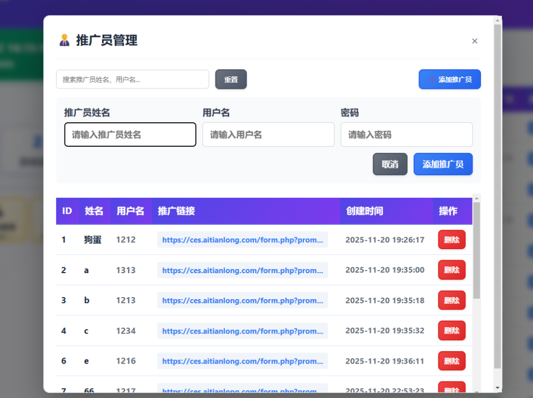The width and height of the screenshot is (533, 398).
Task: Click the 密码 input field
Action: (x=406, y=135)
